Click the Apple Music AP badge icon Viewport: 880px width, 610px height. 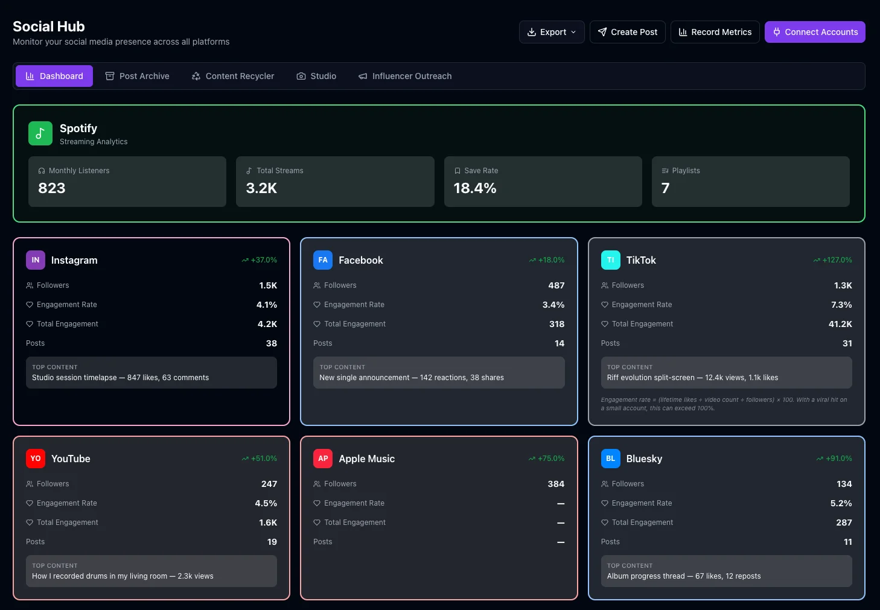(323, 459)
